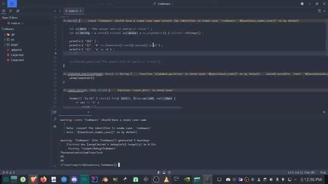Screen dimensions: 328x184
Task: Expand the hidden system tray icons arrow
Action: tap(295, 179)
